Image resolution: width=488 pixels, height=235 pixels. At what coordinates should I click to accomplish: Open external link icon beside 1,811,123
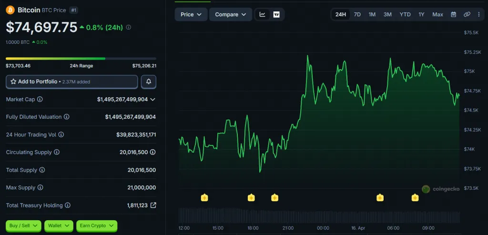(153, 205)
